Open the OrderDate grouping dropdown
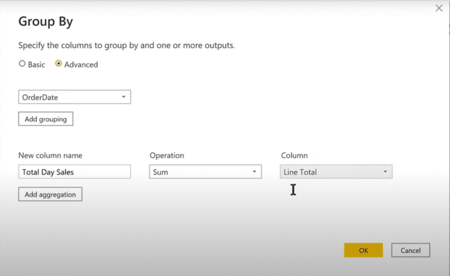The image size is (450, 276). [75, 97]
